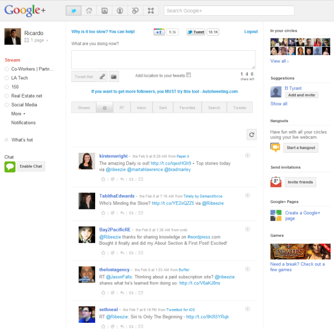Open Create a Google+ page link
This screenshot has width=334, height=329.
(302, 215)
